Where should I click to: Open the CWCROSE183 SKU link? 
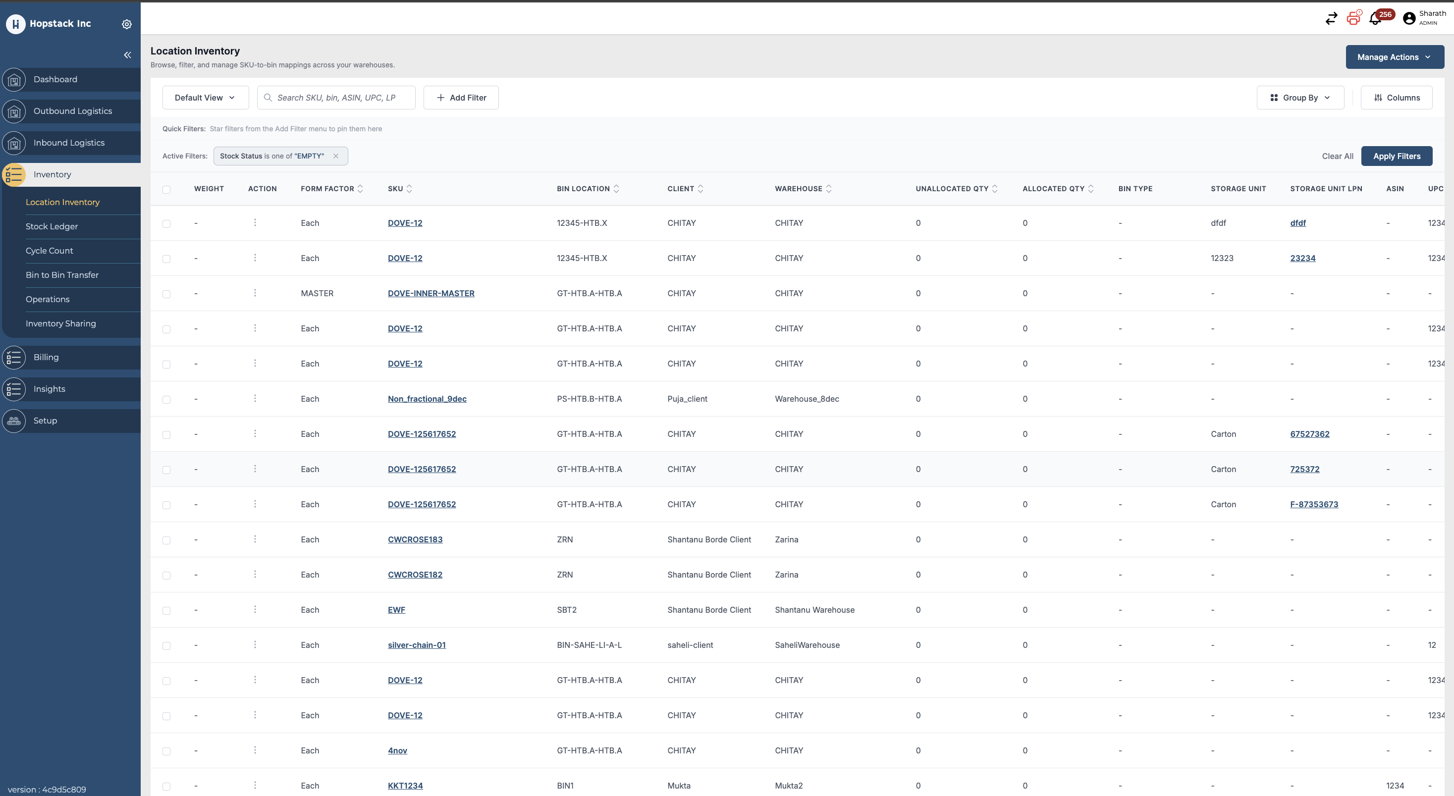tap(415, 539)
